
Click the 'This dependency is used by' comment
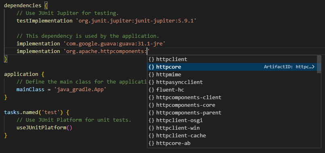click(88, 36)
